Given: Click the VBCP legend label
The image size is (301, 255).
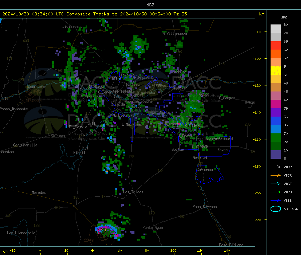Looking at the screenshot, I should 288,167.
